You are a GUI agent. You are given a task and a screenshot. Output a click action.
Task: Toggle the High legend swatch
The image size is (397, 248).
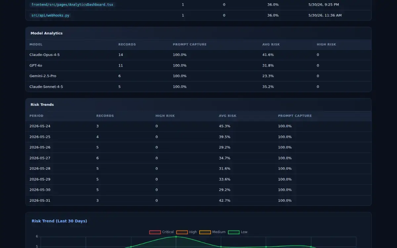[182, 232]
